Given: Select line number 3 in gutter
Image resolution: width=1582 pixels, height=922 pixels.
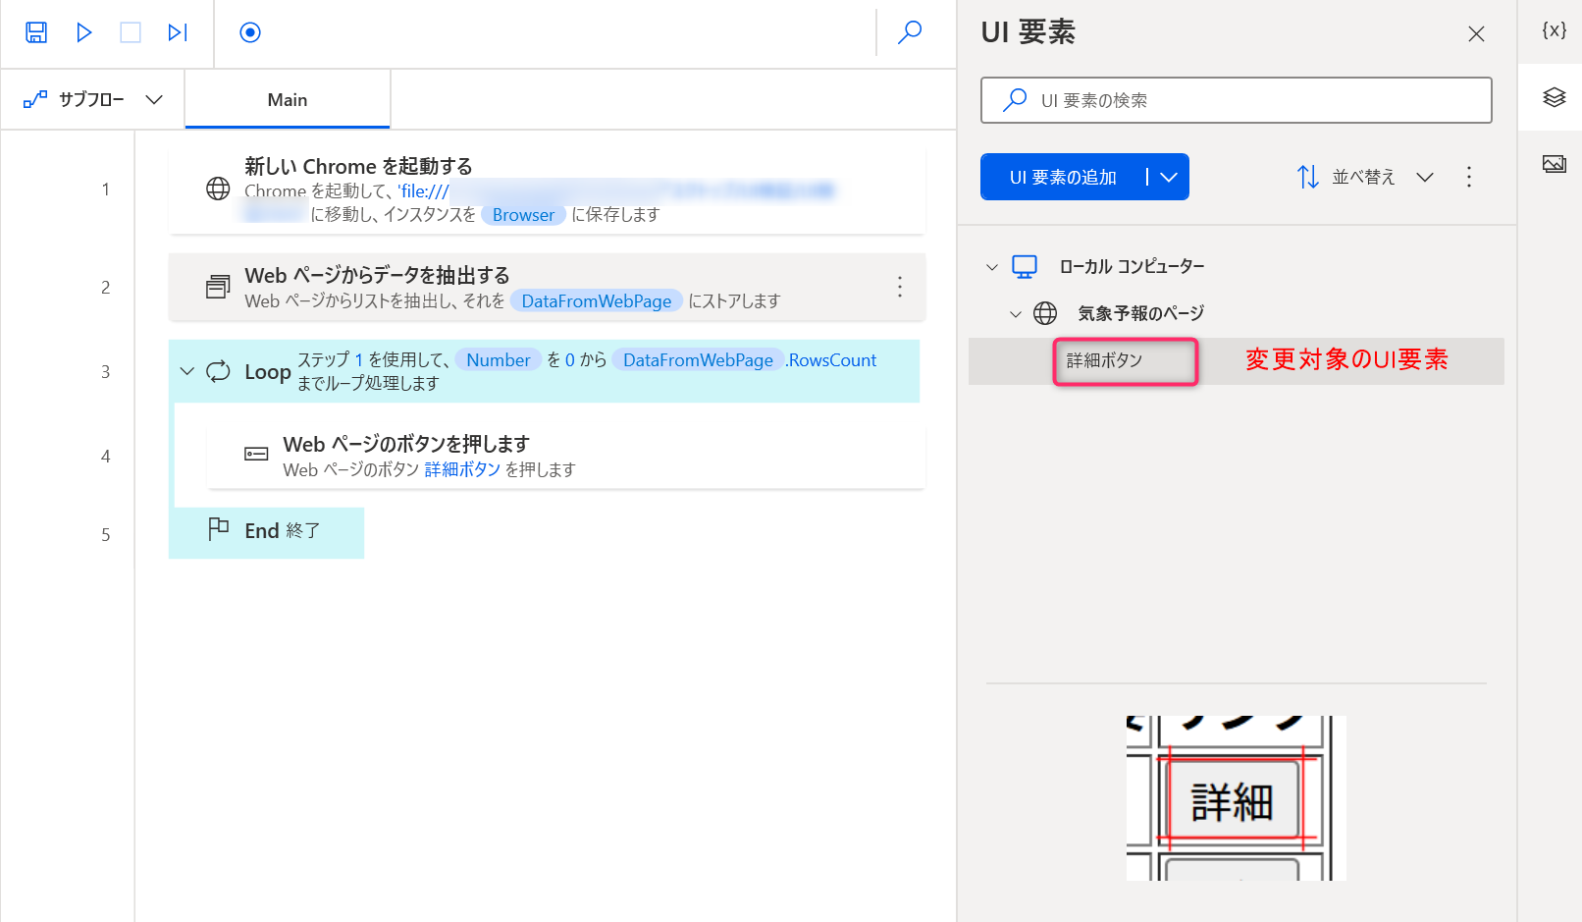Looking at the screenshot, I should pos(106,372).
